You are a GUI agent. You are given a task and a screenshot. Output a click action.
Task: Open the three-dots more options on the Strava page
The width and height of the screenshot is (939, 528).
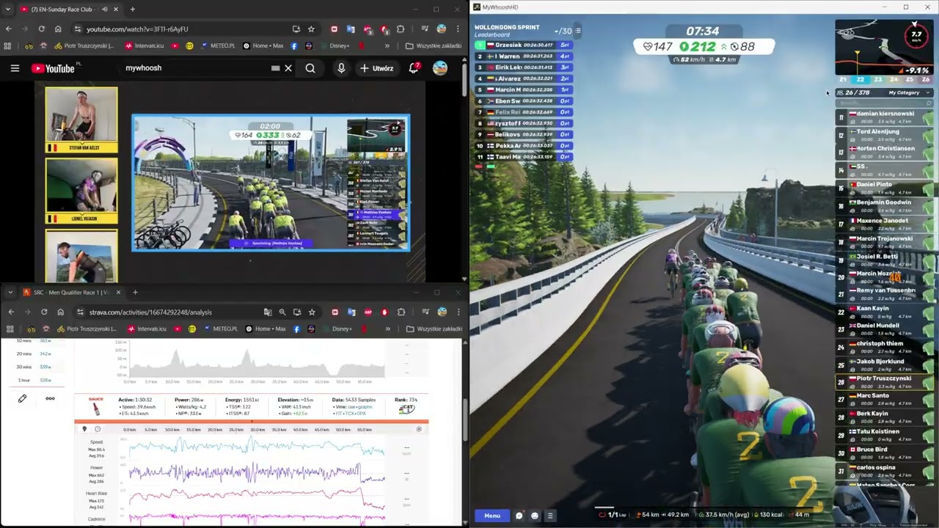[50, 399]
